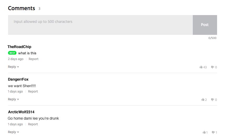This screenshot has height=137, width=227.
Task: Click thumbs-up icon on TheRoadChip's comment
Action: click(x=201, y=67)
